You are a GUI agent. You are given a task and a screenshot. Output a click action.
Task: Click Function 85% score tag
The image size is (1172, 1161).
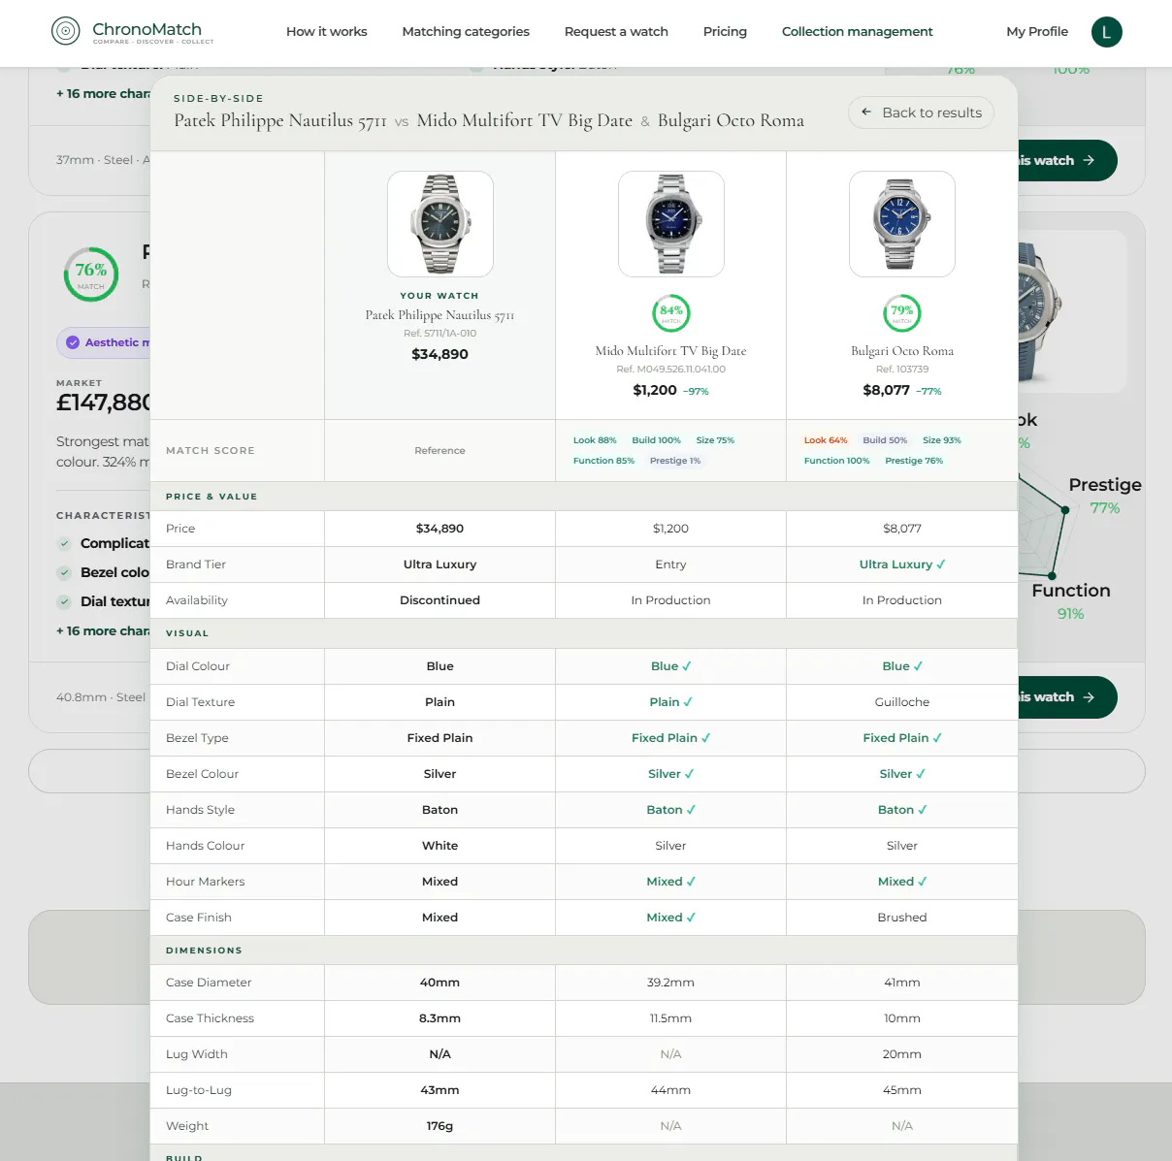pos(603,461)
